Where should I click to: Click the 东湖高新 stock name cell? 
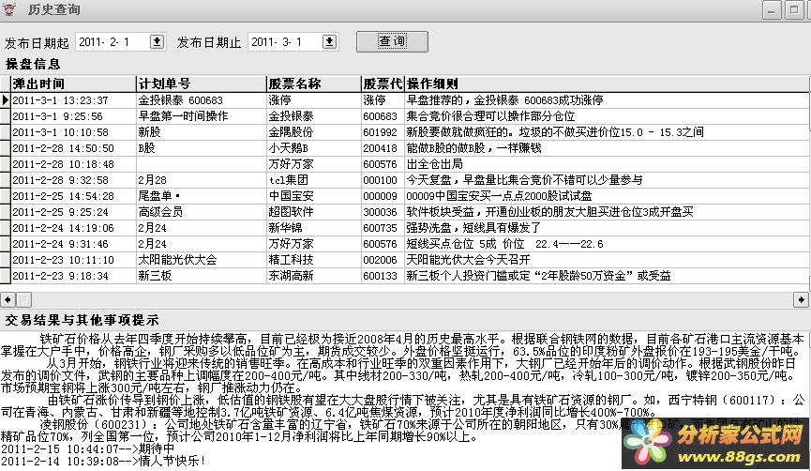pyautogui.click(x=314, y=276)
